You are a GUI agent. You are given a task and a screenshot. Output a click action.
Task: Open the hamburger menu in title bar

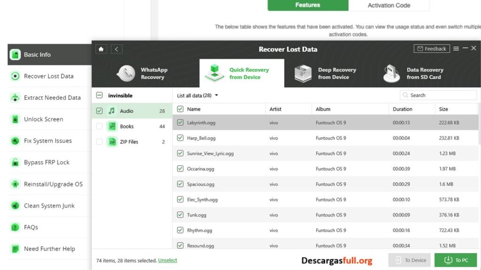tap(456, 49)
